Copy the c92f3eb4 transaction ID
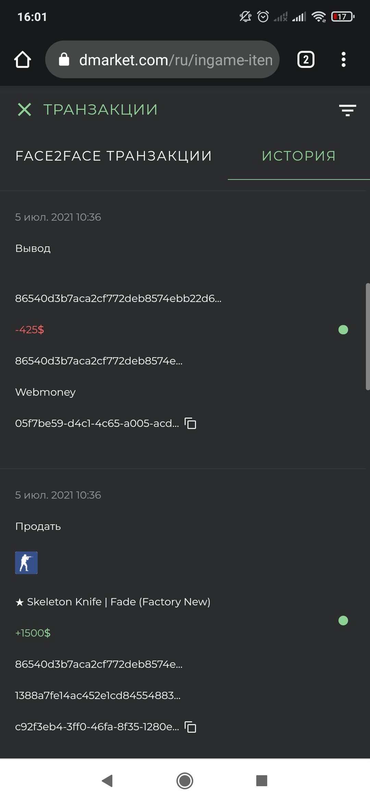Screen dimensions: 370x803 pyautogui.click(x=190, y=727)
